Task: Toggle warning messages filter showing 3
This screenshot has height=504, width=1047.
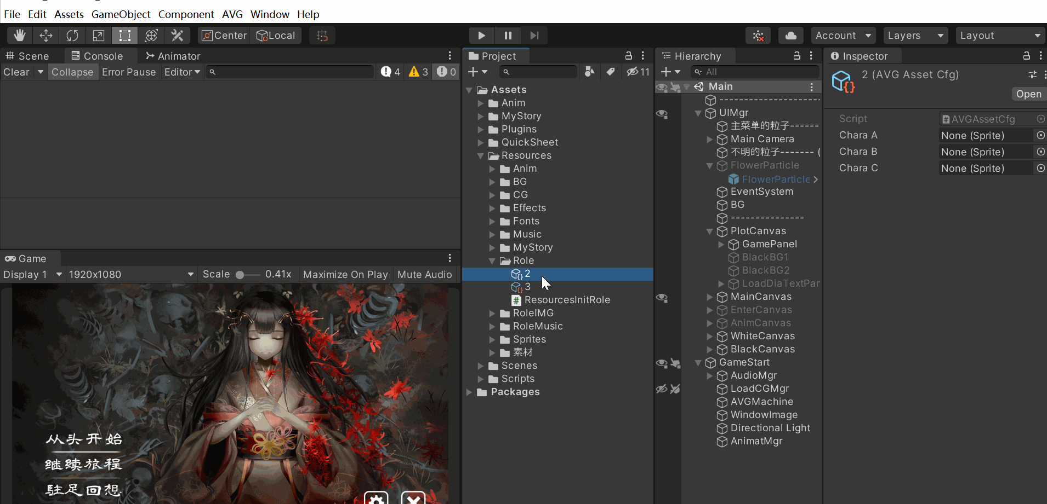Action: (418, 72)
